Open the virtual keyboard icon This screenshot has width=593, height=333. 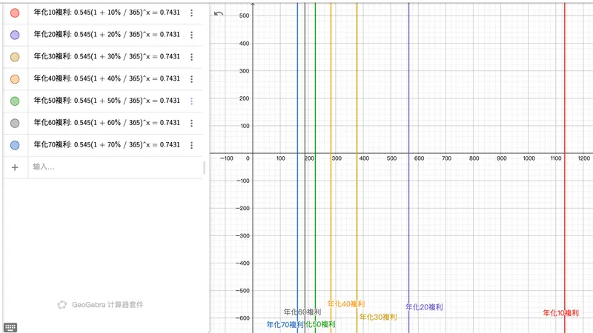point(10,327)
